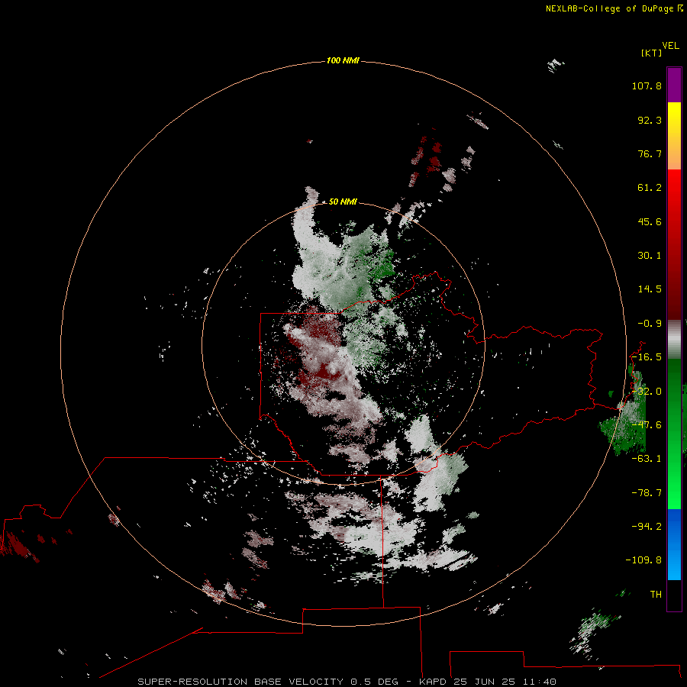Click the -109.8 scale label
Viewport: 687px width, 687px height.
coord(643,560)
